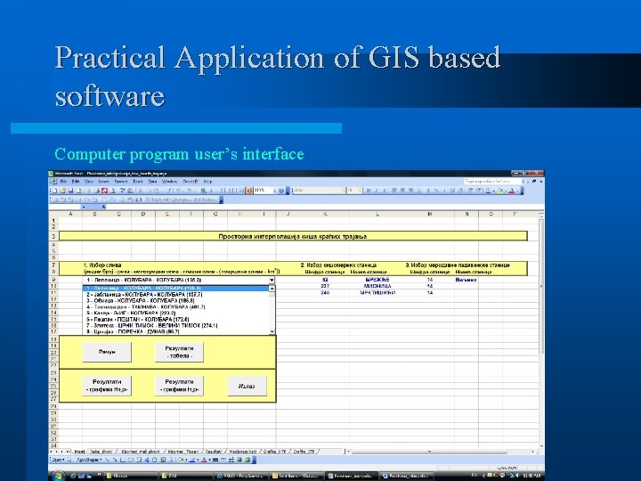Click the Резултати - графици Hт,p button
641x481 pixels.
107,386
